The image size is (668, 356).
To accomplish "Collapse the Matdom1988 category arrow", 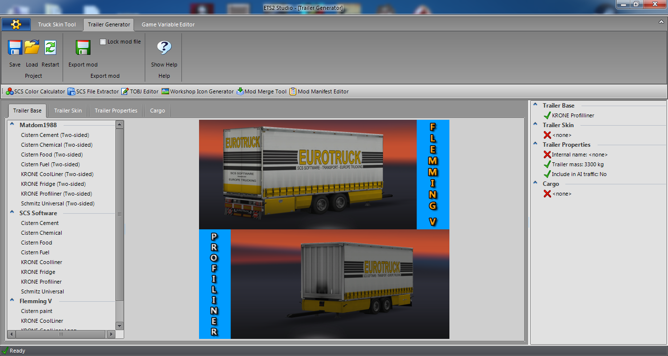I will click(11, 125).
